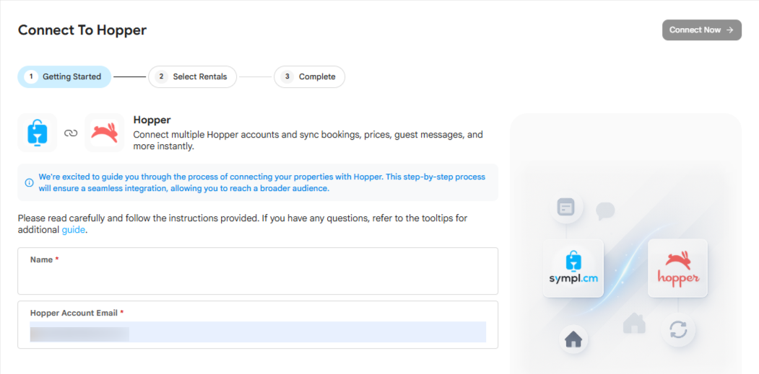
Task: Click the dark home icon in illustration
Action: pyautogui.click(x=573, y=339)
